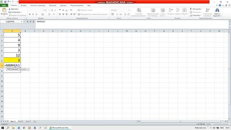Viewport: 231px width, 130px height.
Task: Click the Paste (Вставить) clipboard icon
Action: tap(4, 10)
